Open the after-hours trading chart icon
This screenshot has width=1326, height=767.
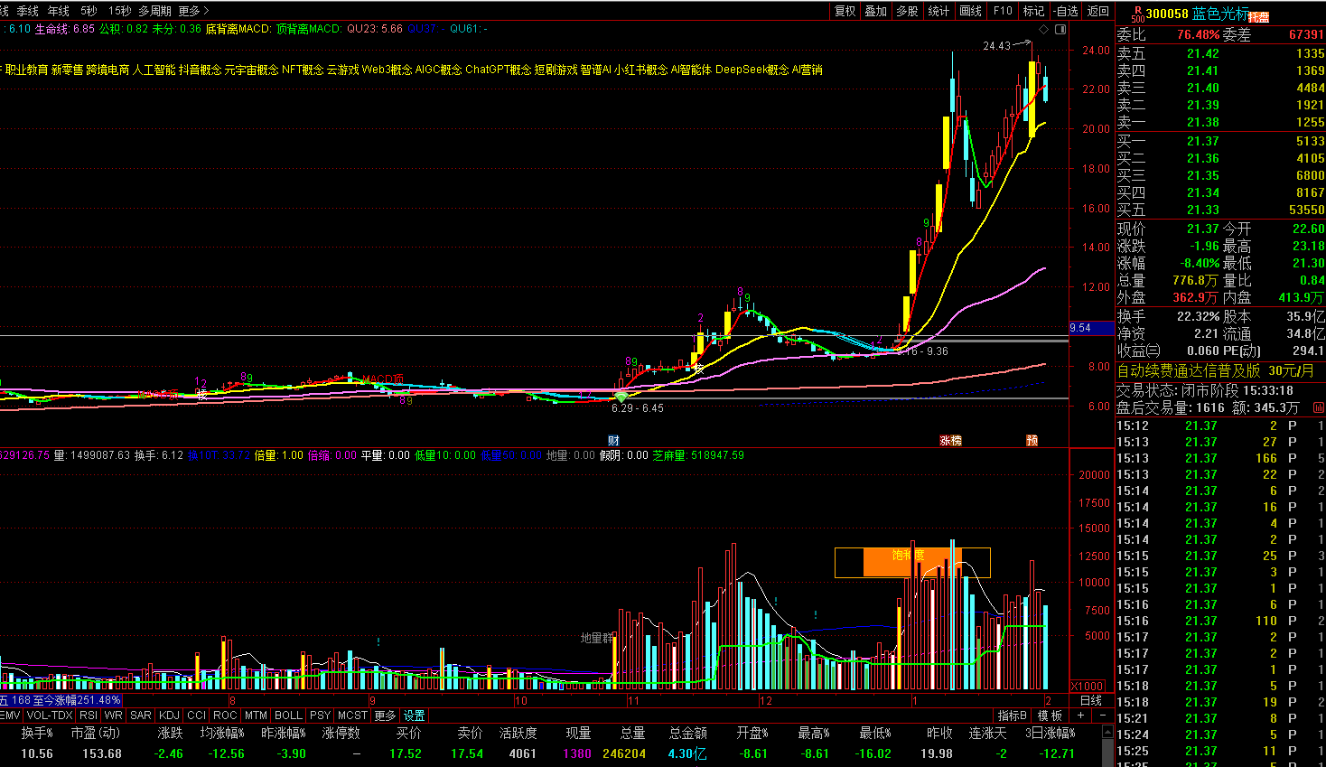(x=1318, y=408)
